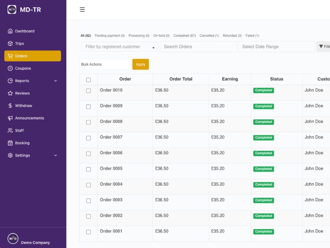Click £36.50 total in Order 0002 row

point(162,215)
